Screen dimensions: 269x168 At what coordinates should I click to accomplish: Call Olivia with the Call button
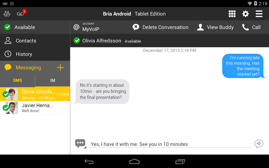[251, 27]
